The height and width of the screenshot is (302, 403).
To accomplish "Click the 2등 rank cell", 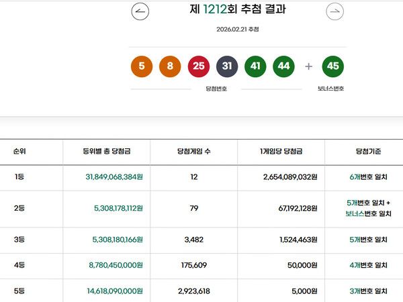I will [x=19, y=208].
